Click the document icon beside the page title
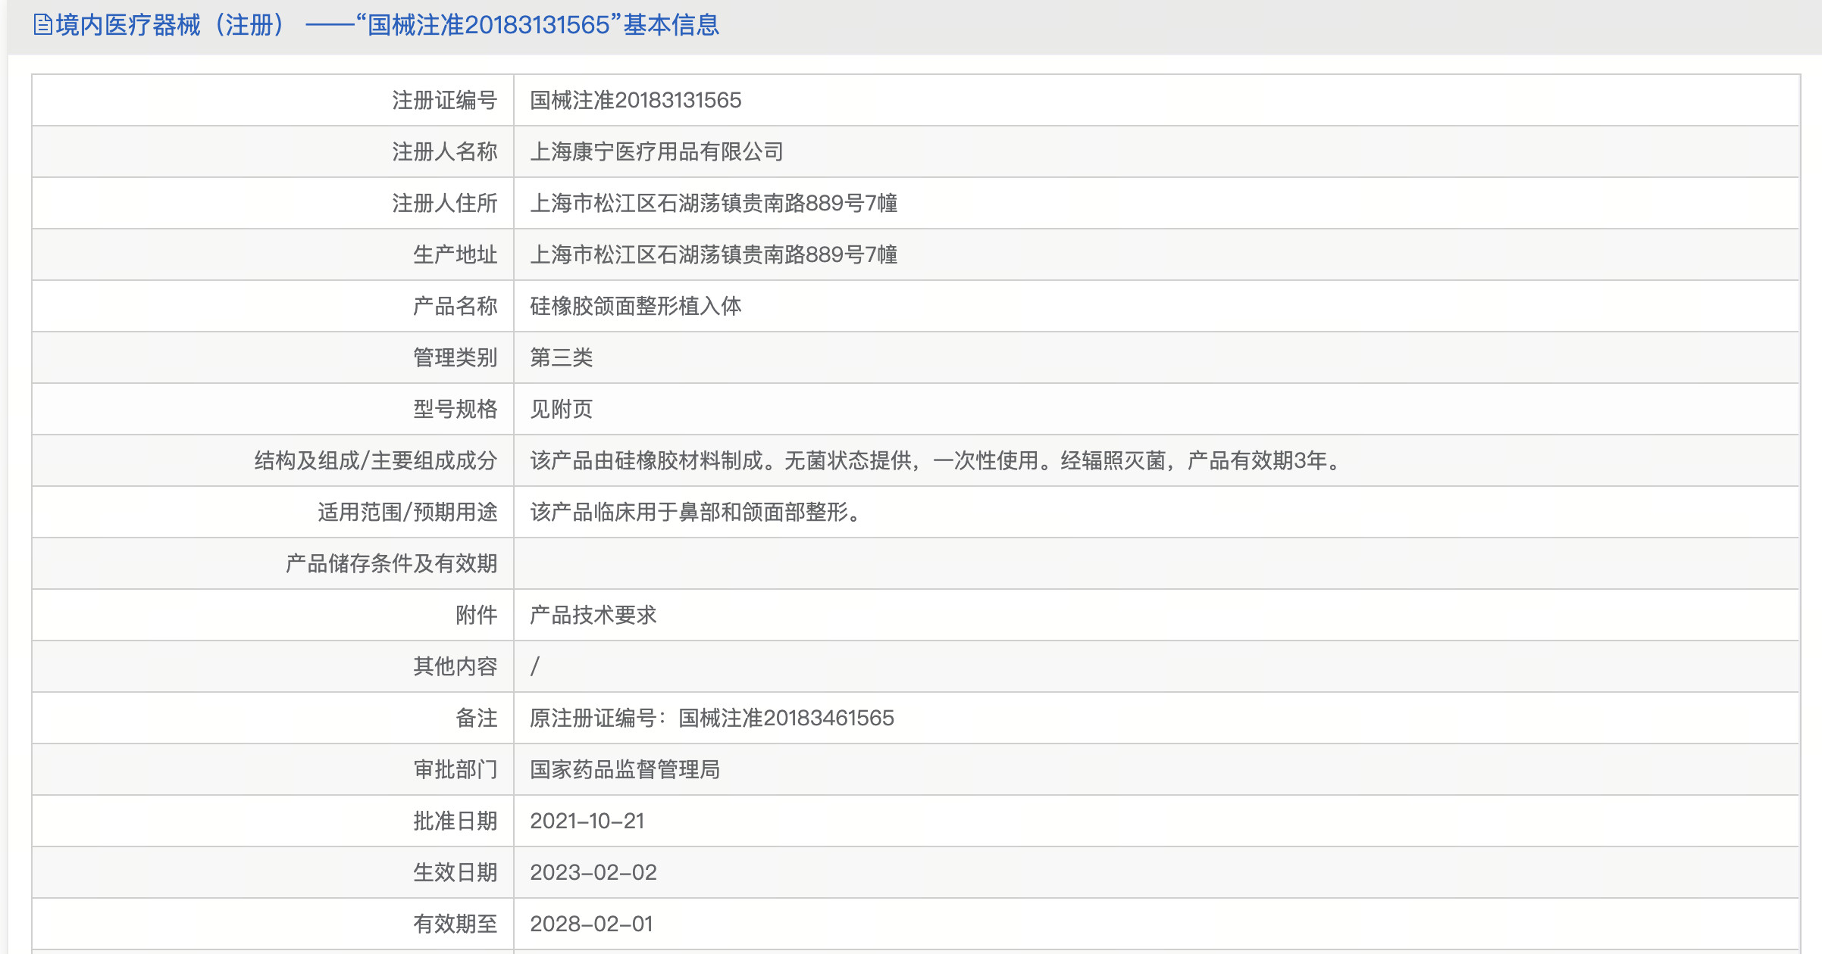 [x=43, y=25]
